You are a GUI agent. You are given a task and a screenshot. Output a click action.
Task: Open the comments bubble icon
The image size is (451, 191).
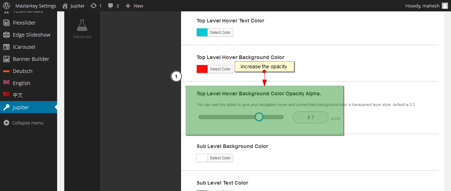click(111, 6)
